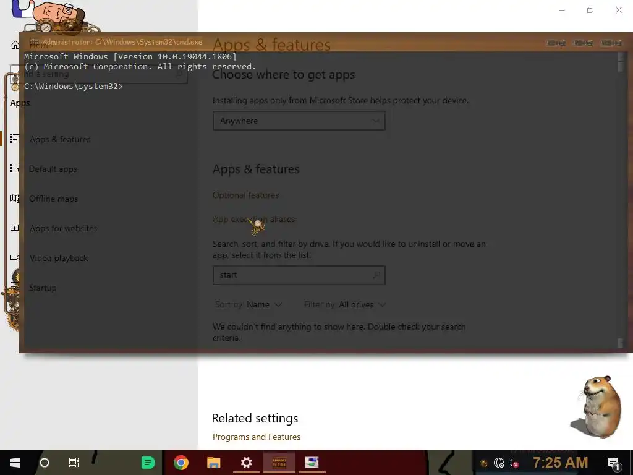633x475 pixels.
Task: Open the App execution aliases link
Action: (x=254, y=220)
